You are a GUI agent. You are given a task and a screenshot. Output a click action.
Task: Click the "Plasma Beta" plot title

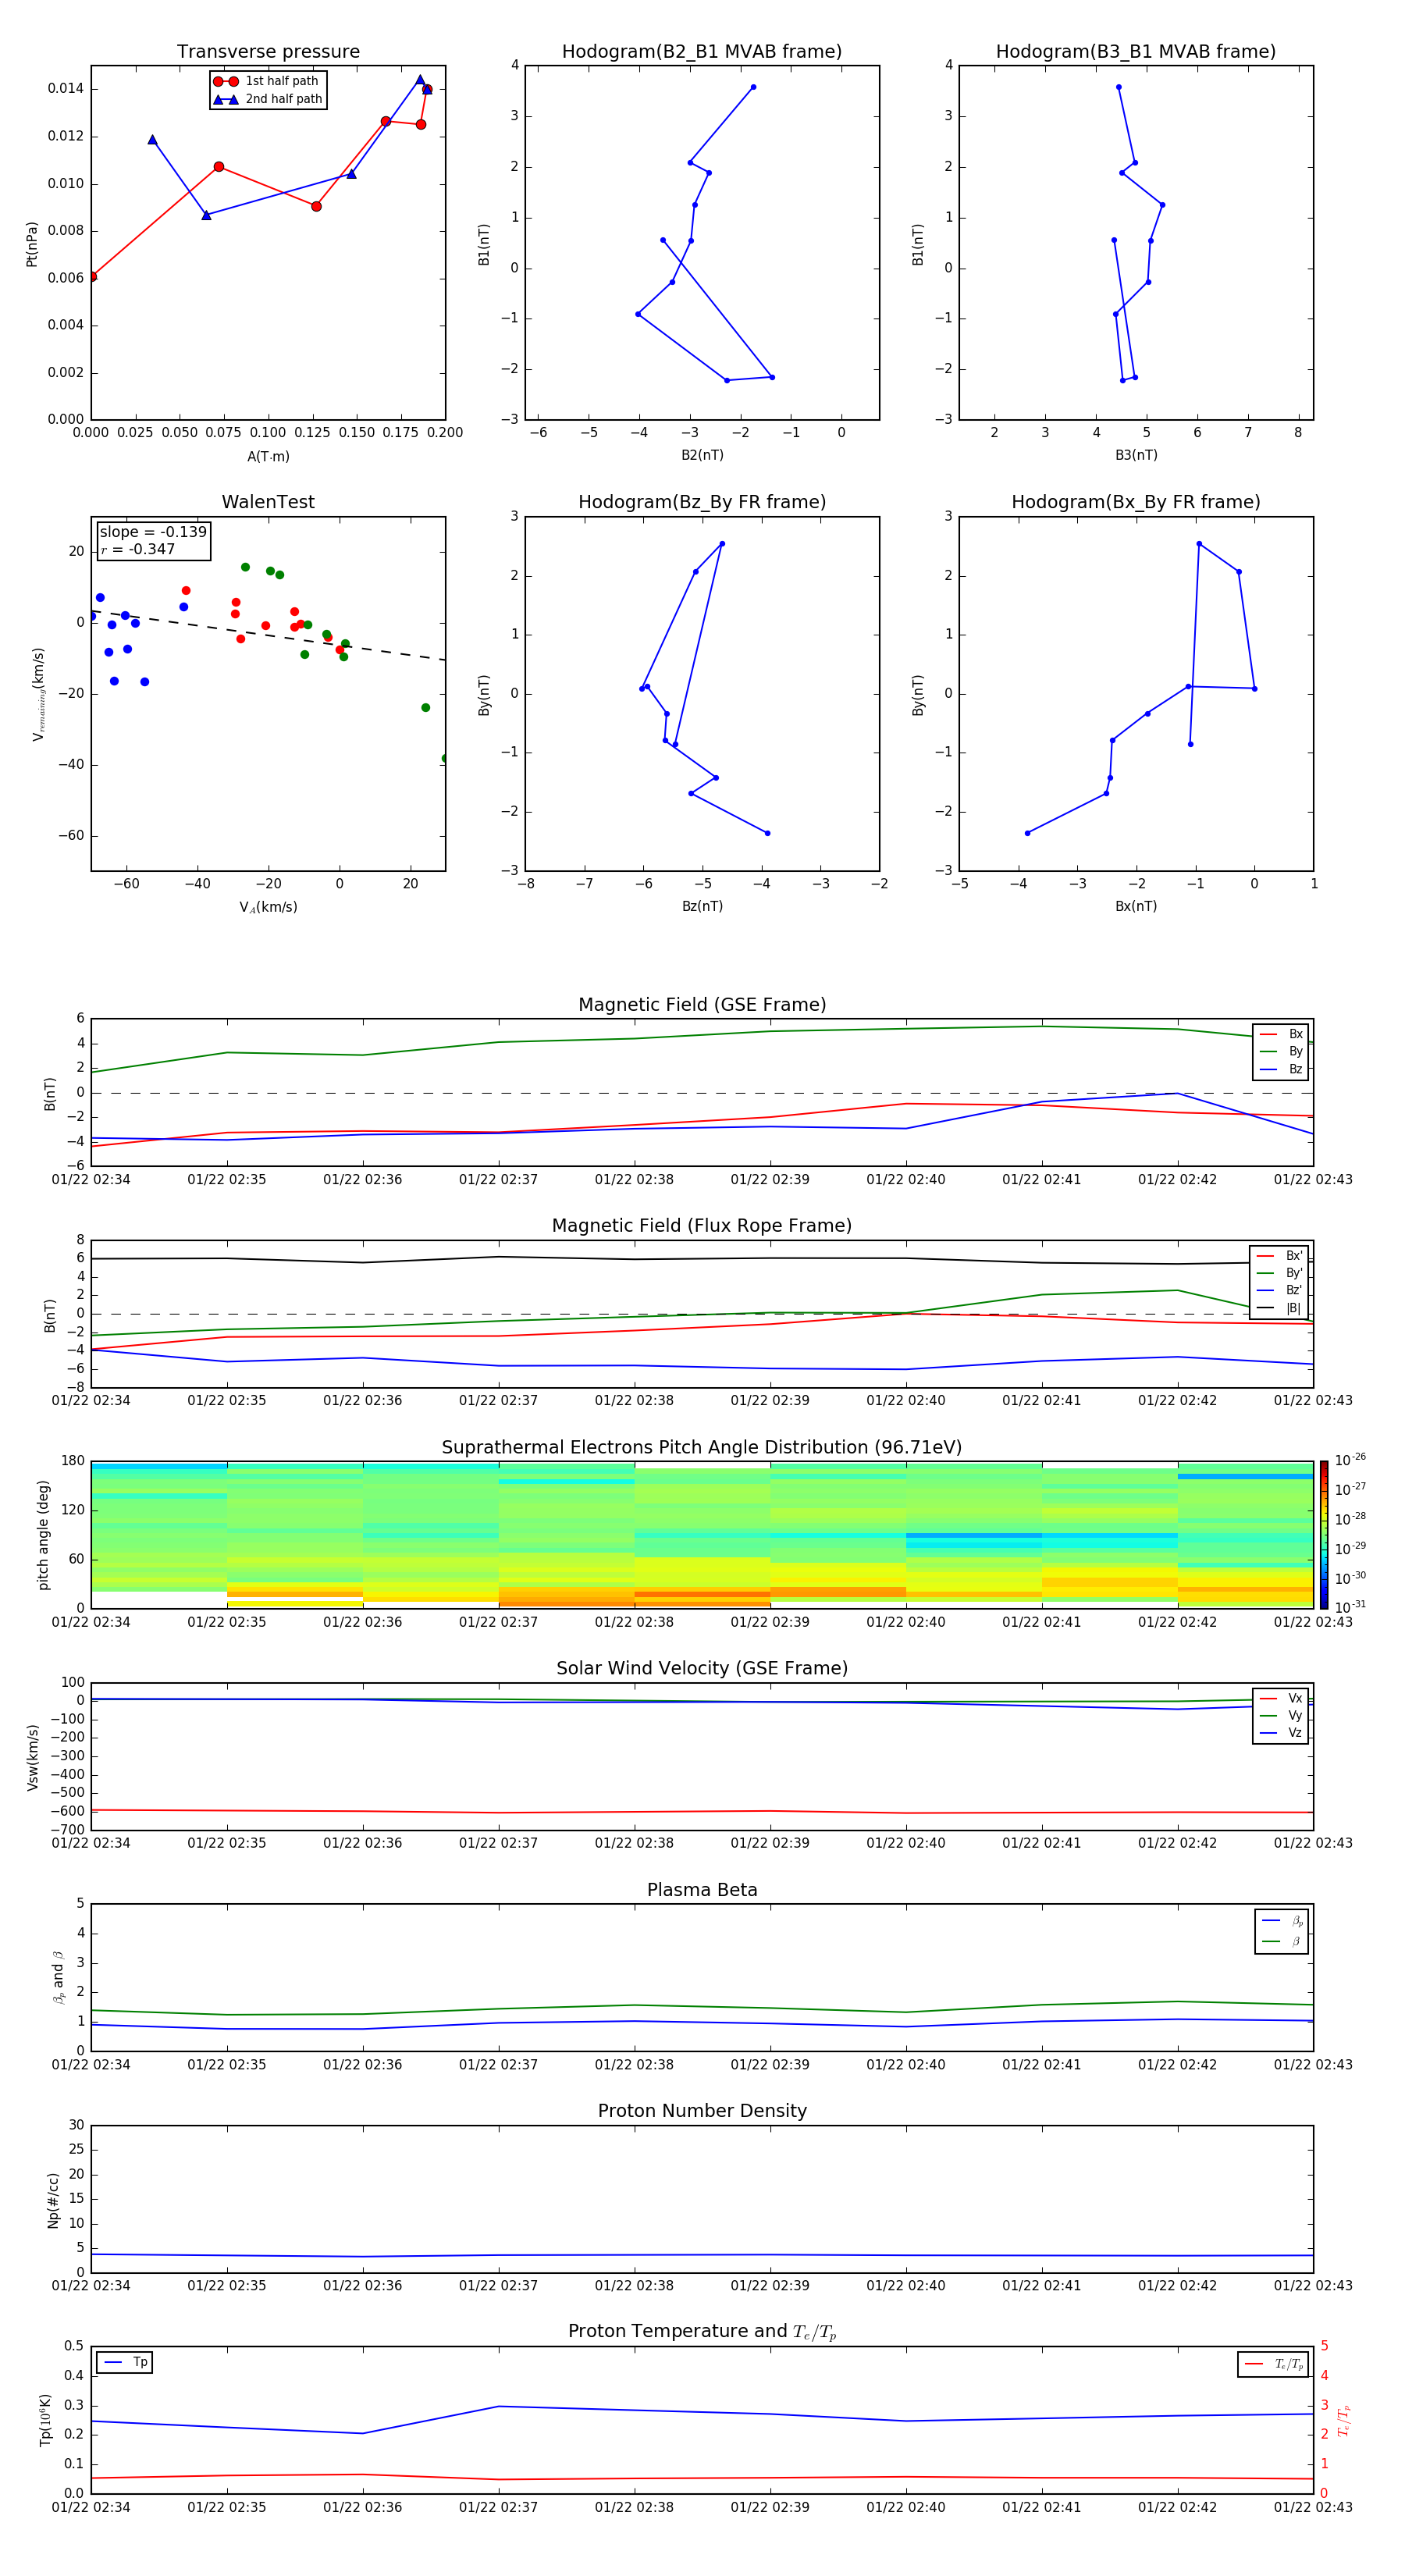pyautogui.click(x=702, y=1890)
